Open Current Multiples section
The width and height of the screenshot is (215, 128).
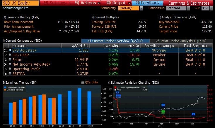pyautogui.click(x=105, y=17)
